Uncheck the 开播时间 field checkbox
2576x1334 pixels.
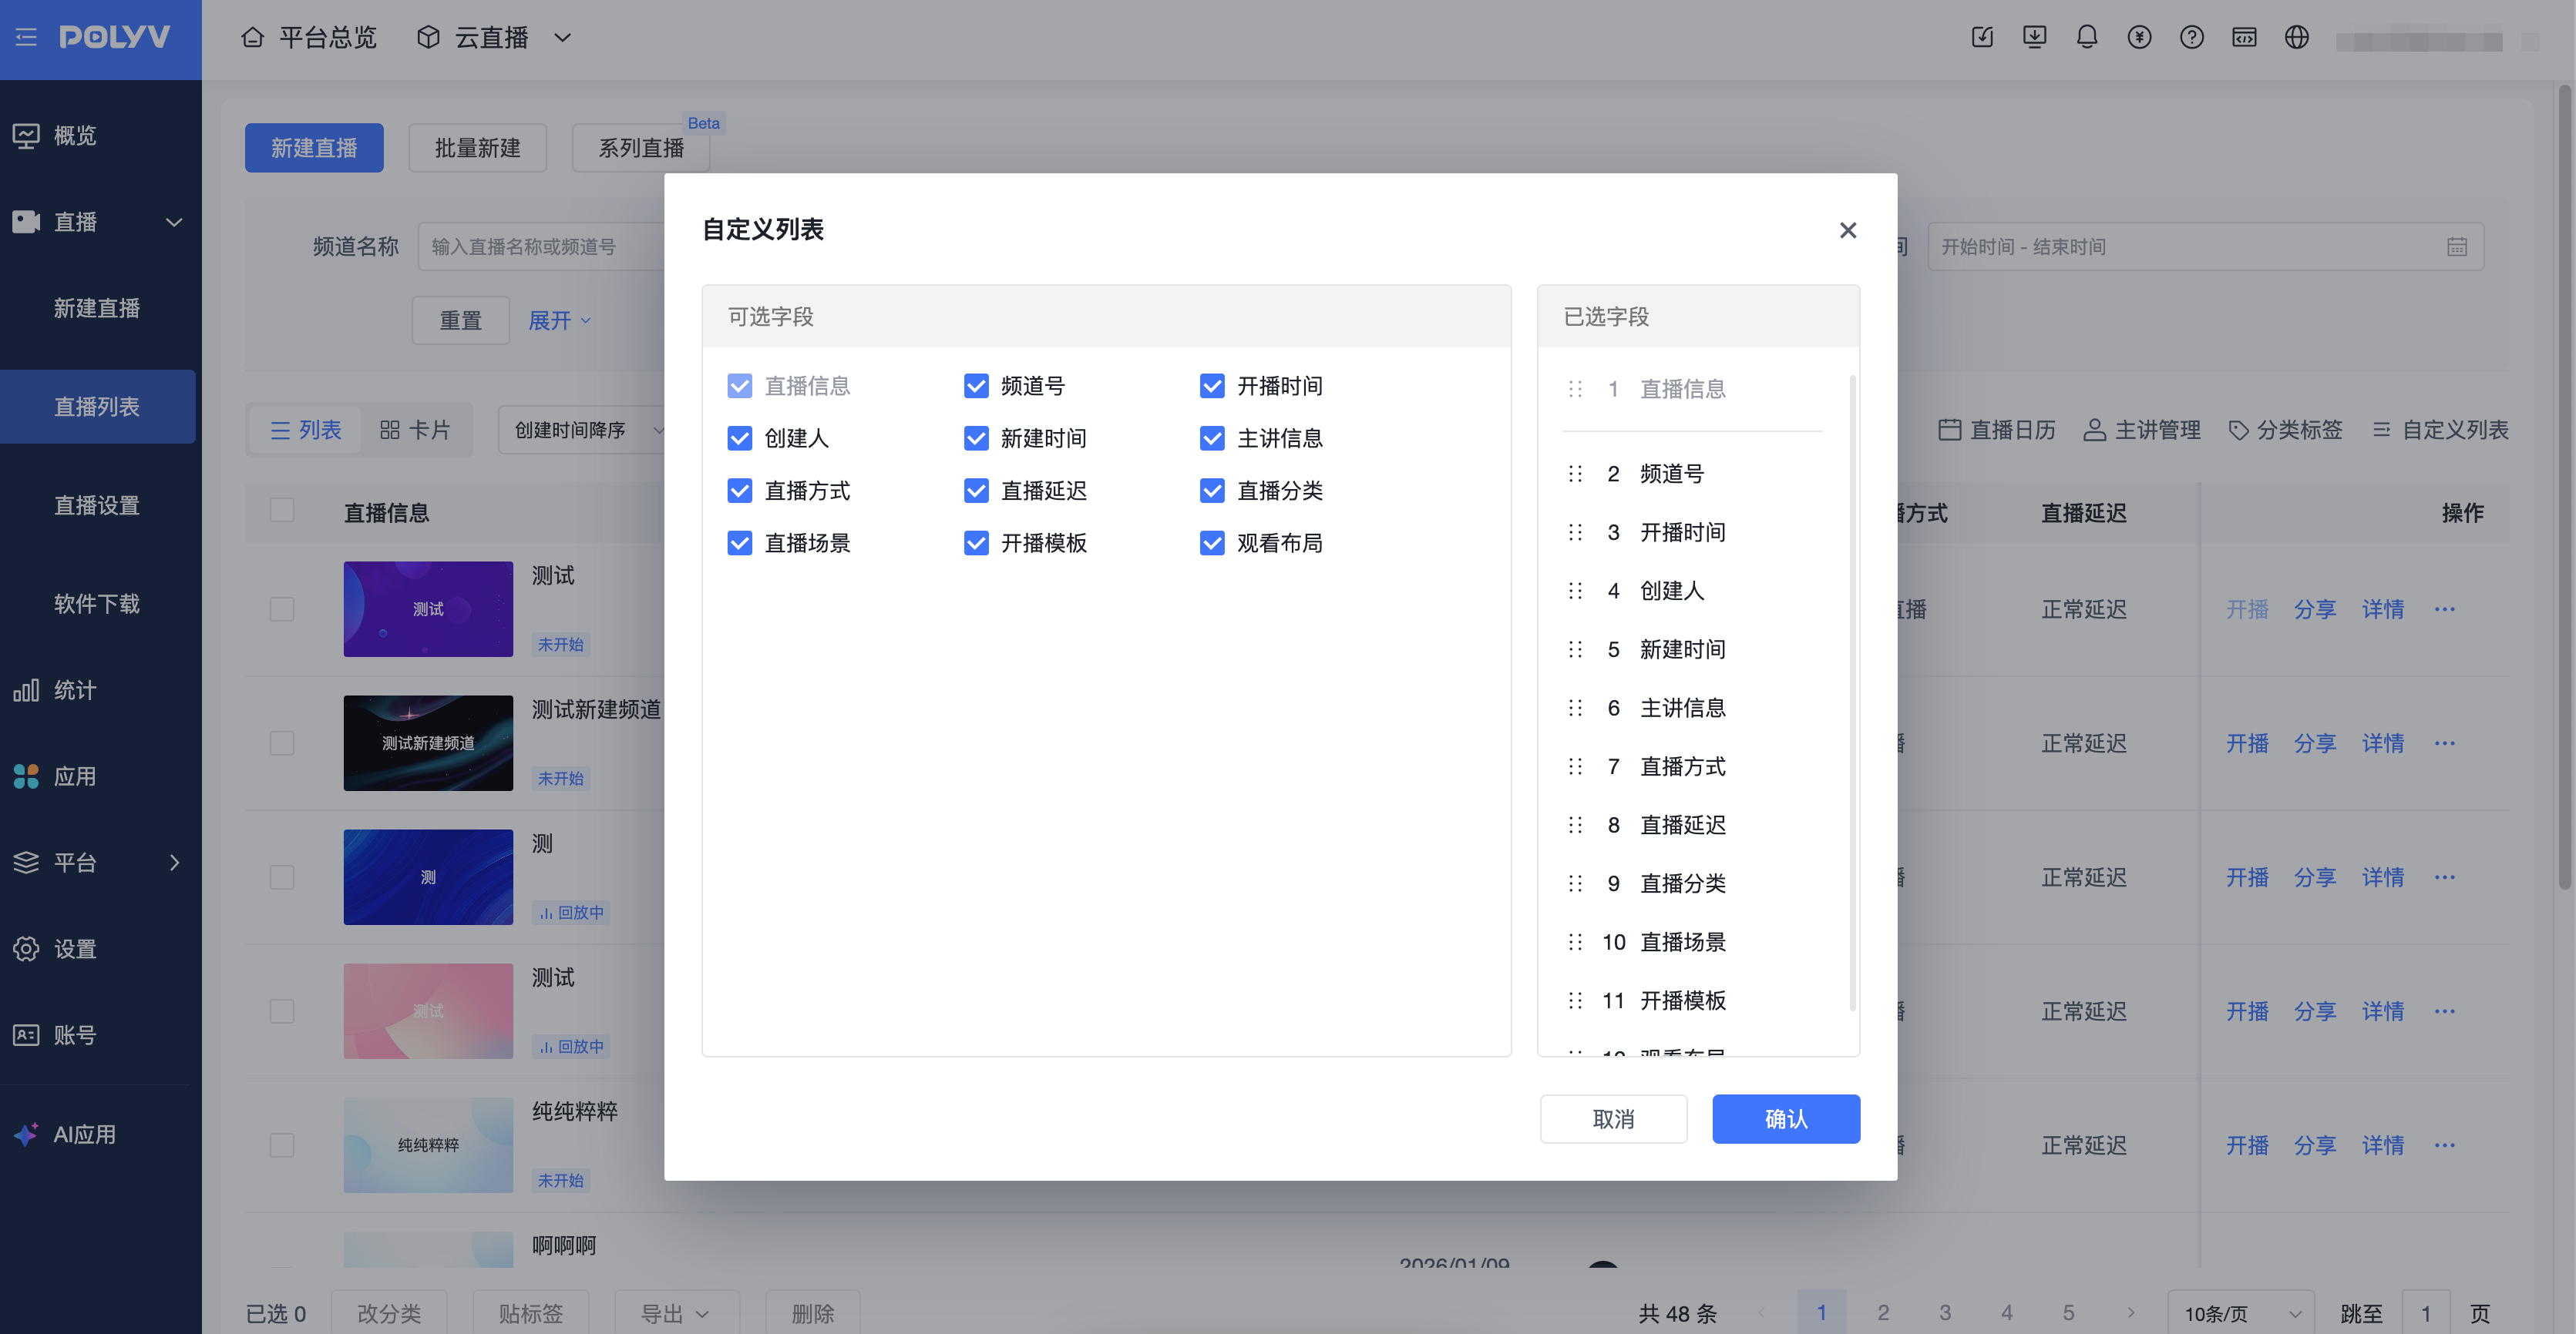[1212, 386]
